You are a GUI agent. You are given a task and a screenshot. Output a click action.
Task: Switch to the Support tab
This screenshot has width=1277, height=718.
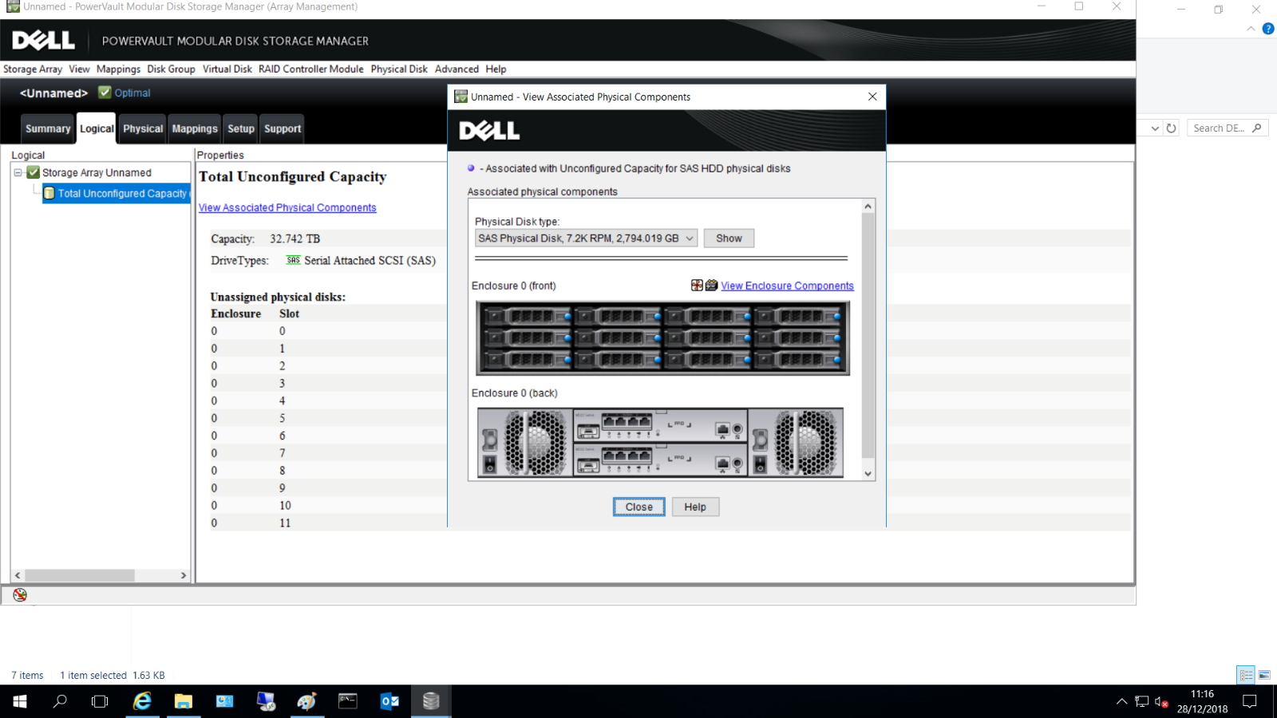tap(283, 128)
